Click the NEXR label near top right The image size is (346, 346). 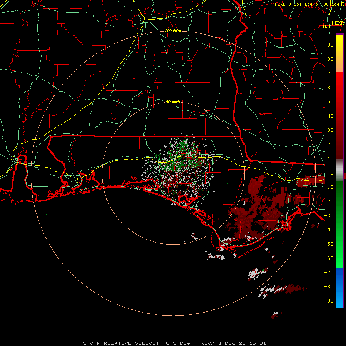(x=338, y=23)
